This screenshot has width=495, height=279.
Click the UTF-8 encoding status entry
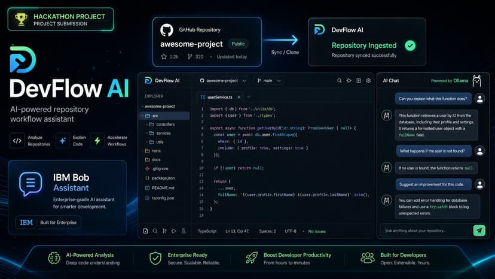pyautogui.click(x=291, y=231)
